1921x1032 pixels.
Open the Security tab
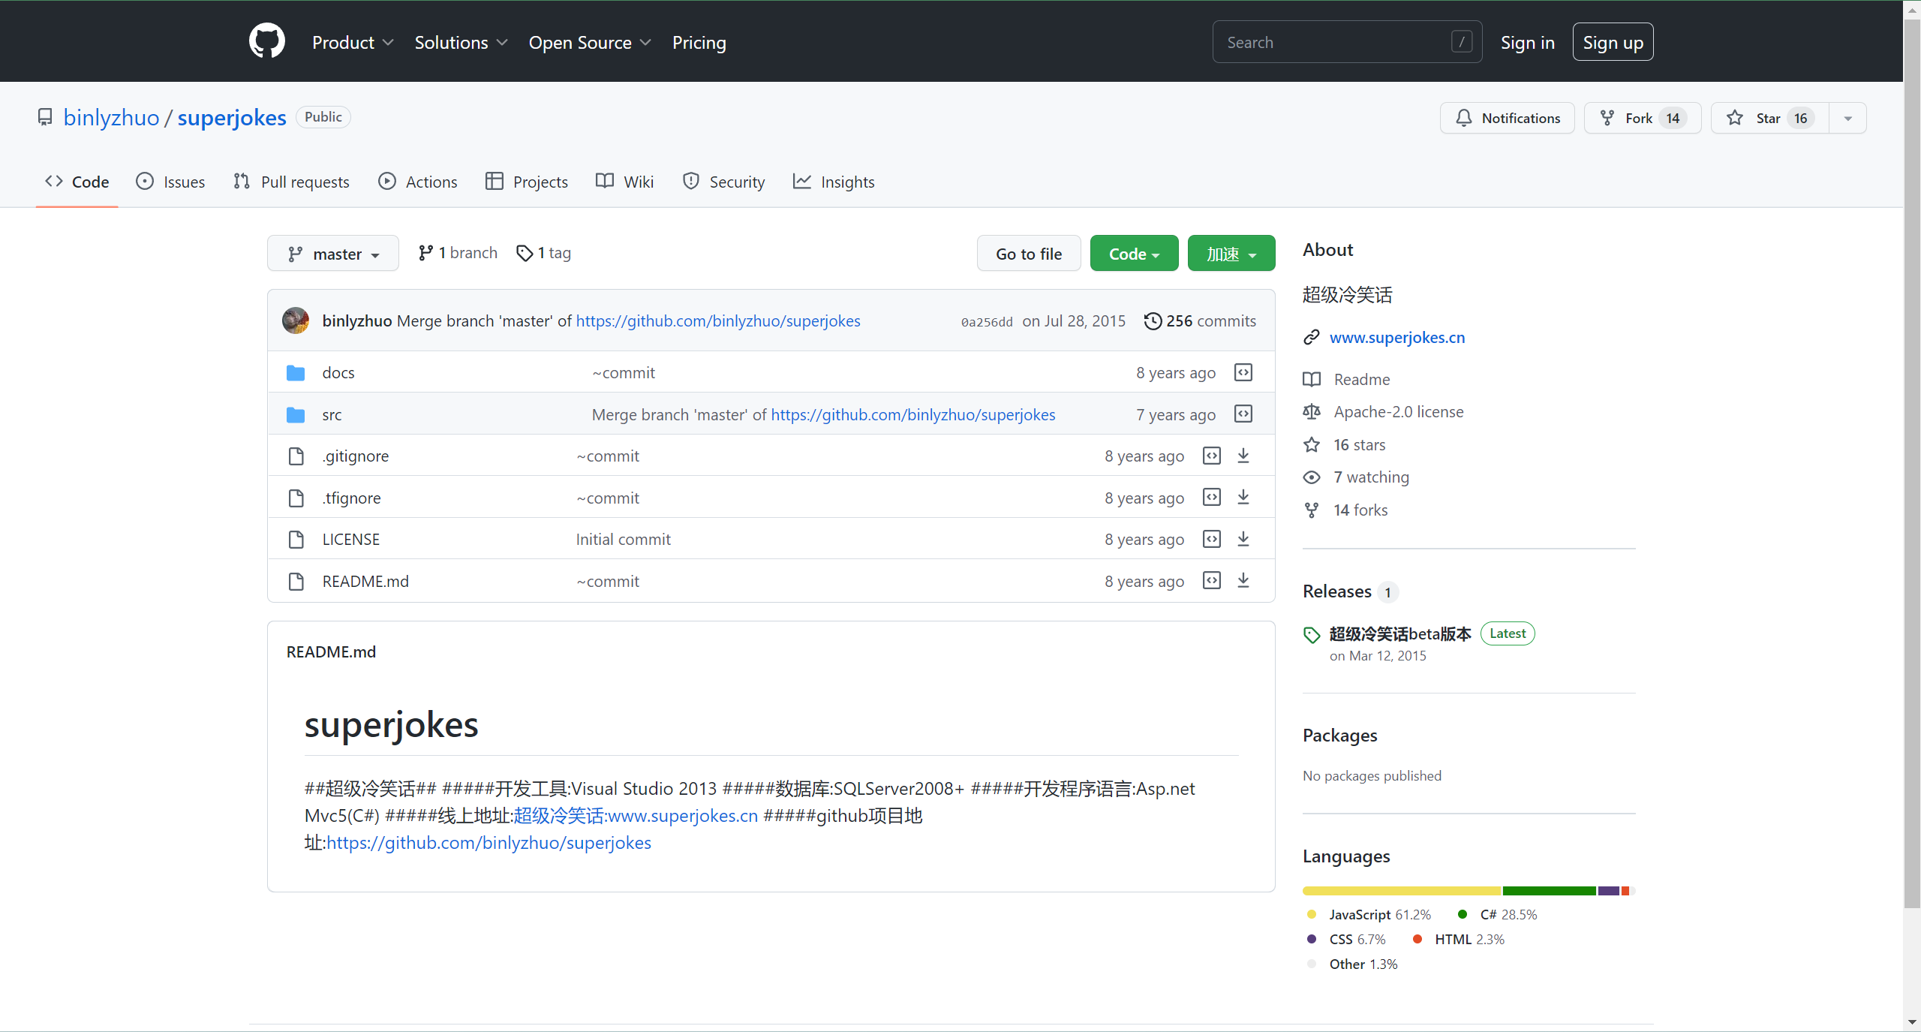pyautogui.click(x=724, y=182)
